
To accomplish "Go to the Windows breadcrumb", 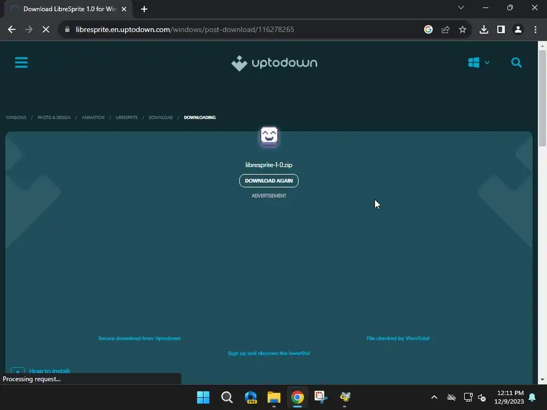I will pos(16,117).
